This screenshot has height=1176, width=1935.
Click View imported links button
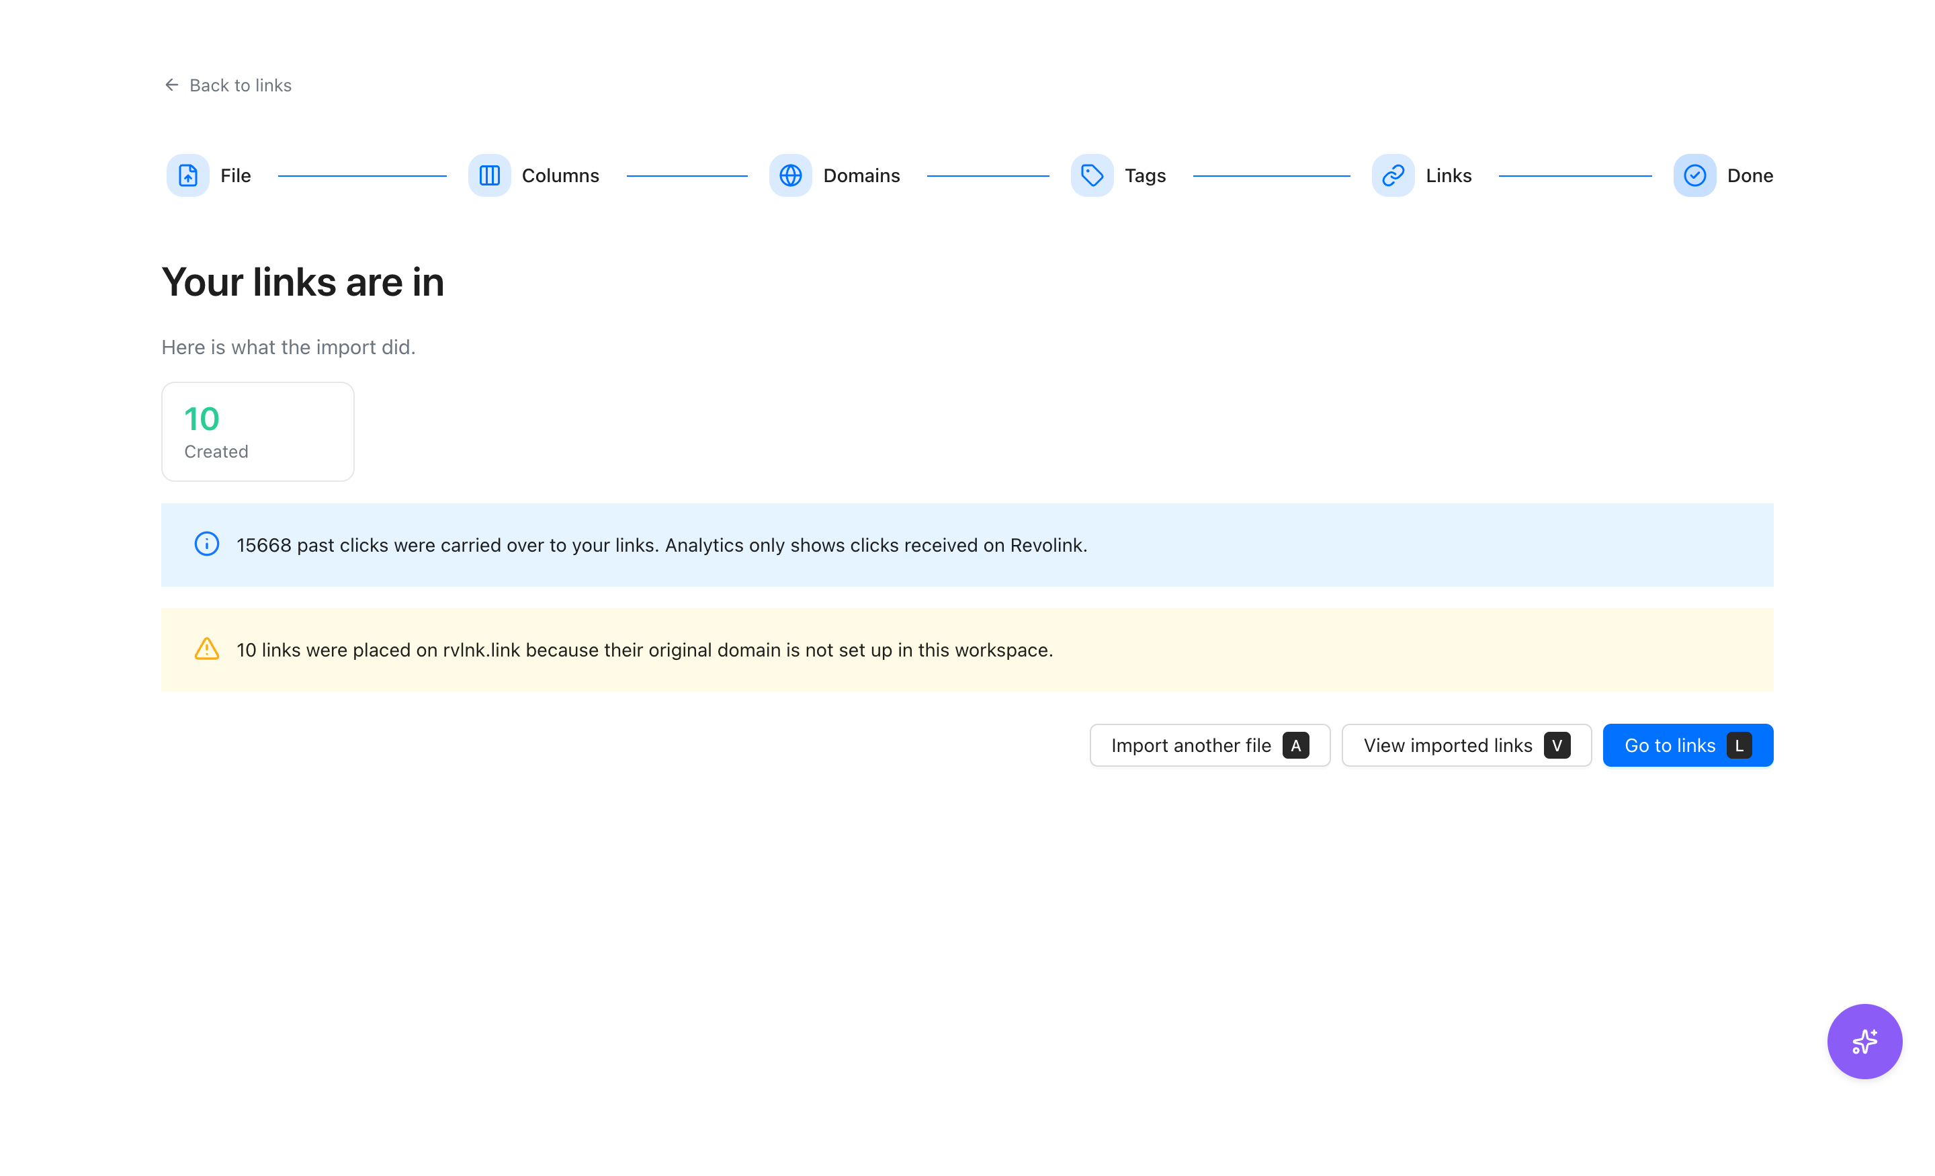(x=1466, y=745)
